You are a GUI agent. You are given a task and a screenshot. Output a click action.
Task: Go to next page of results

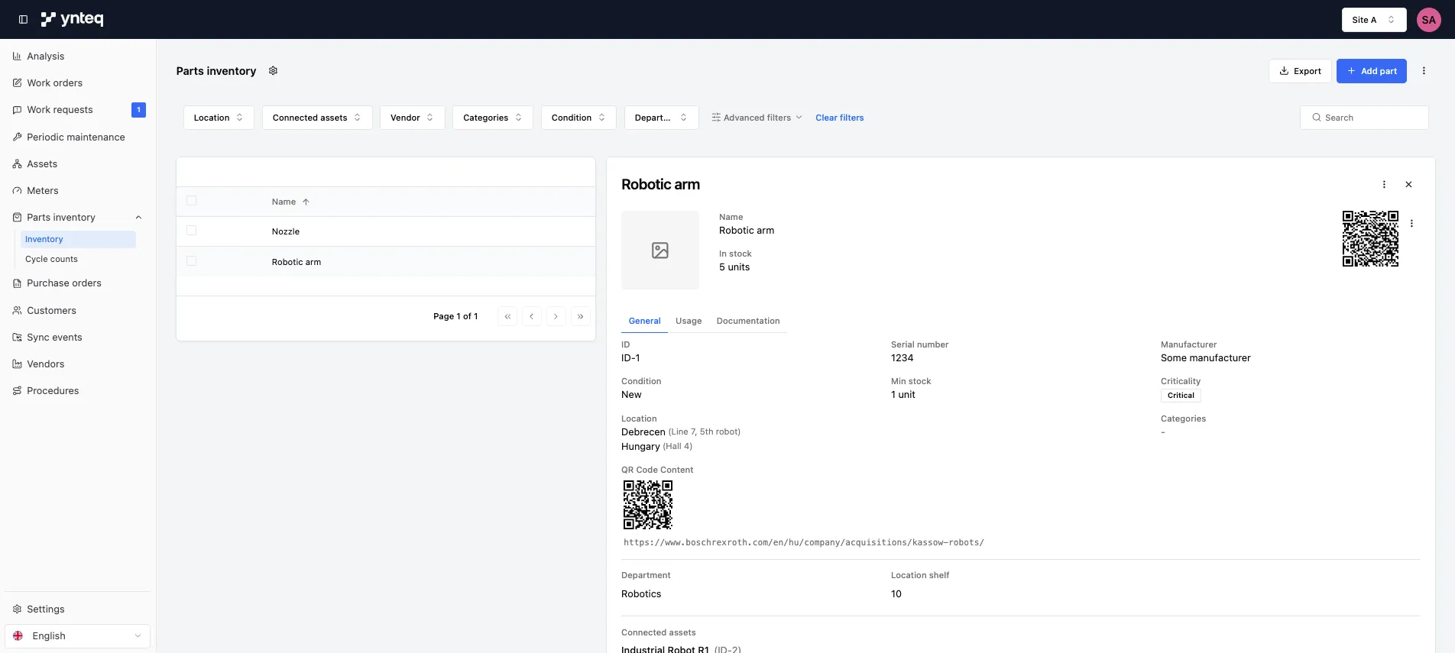556,316
